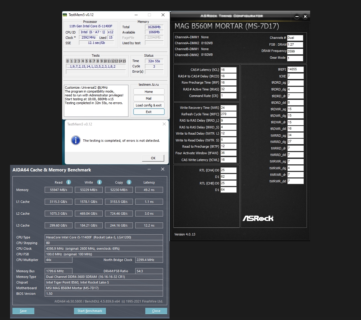The height and width of the screenshot is (320, 361).
Task: Minimize the AIDA64 benchmark window
Action: point(149,169)
